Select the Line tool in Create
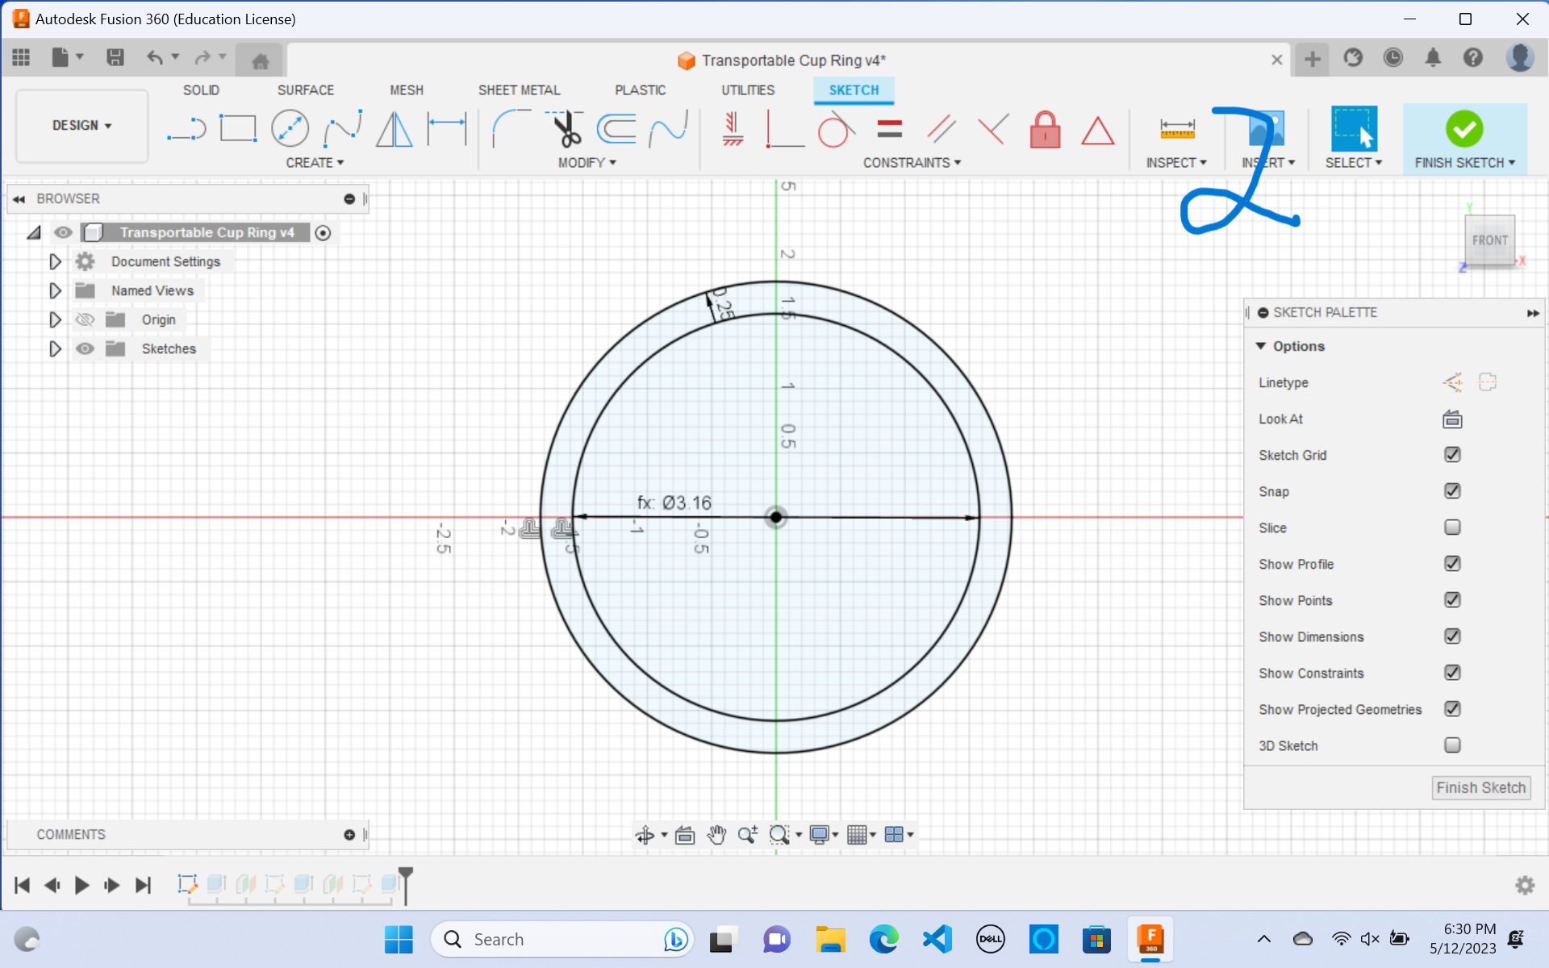Screen dimensions: 1549x968 coord(186,128)
